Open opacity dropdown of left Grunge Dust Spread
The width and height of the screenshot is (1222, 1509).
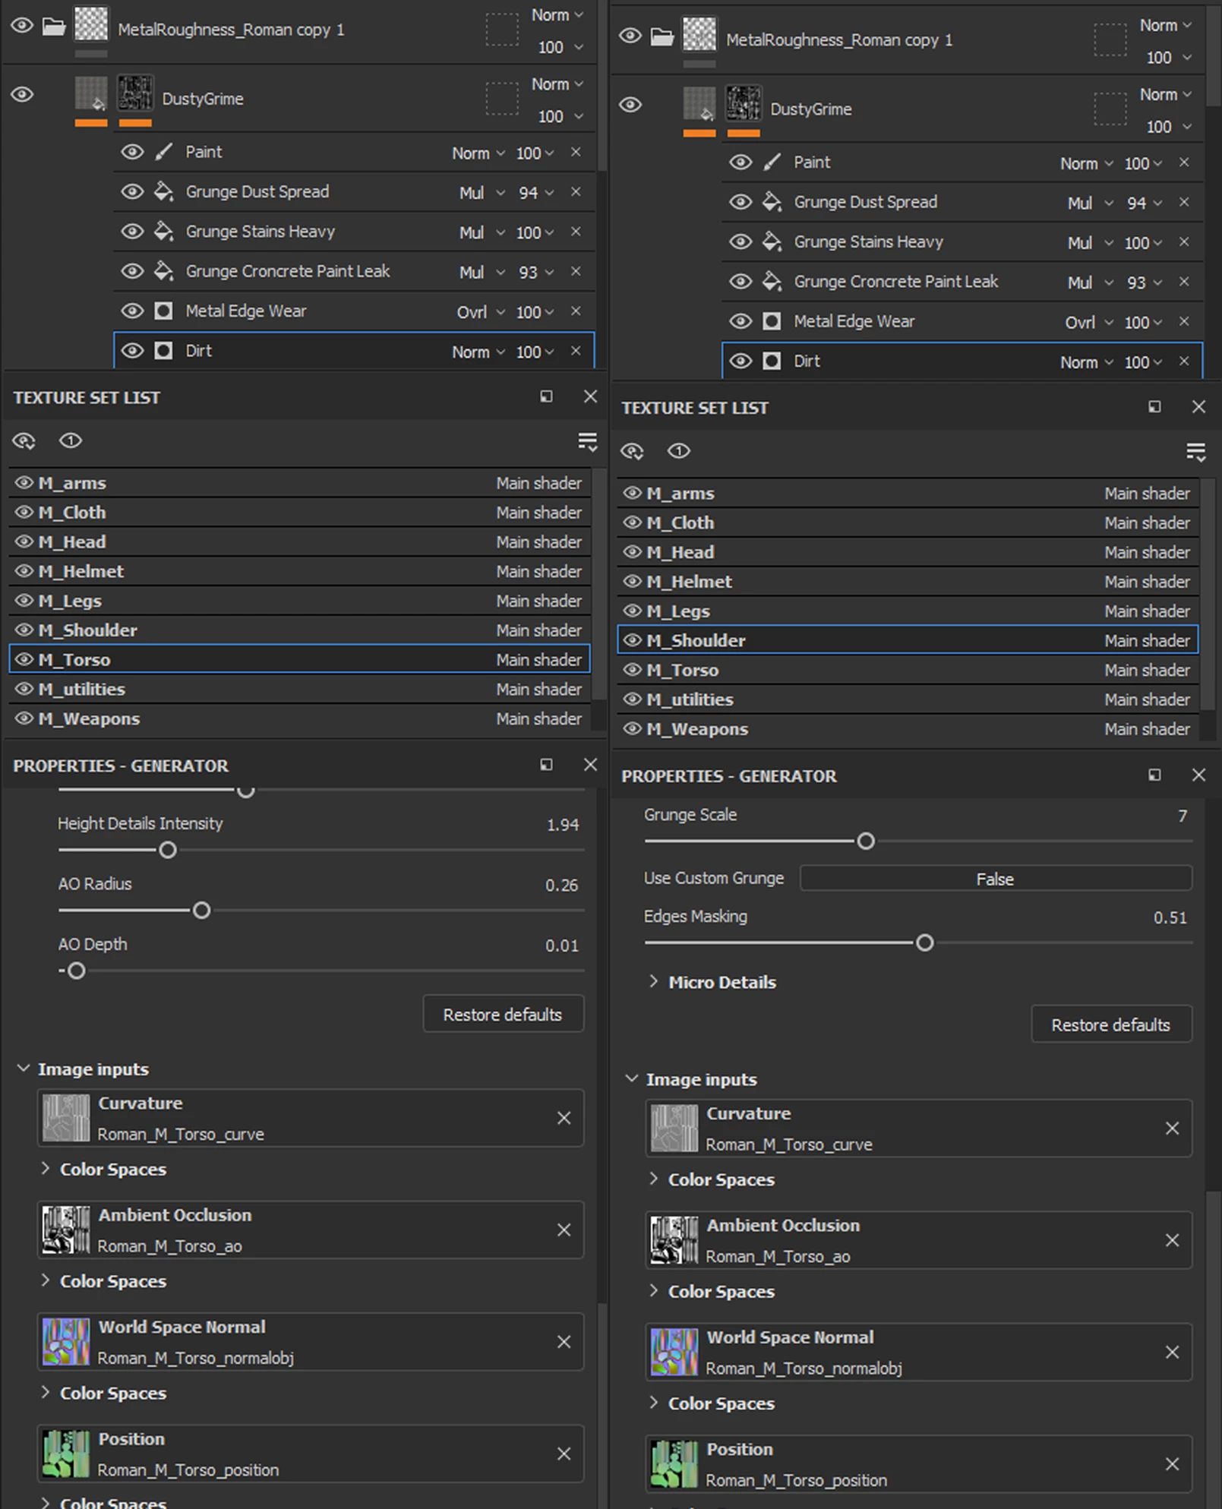click(536, 193)
